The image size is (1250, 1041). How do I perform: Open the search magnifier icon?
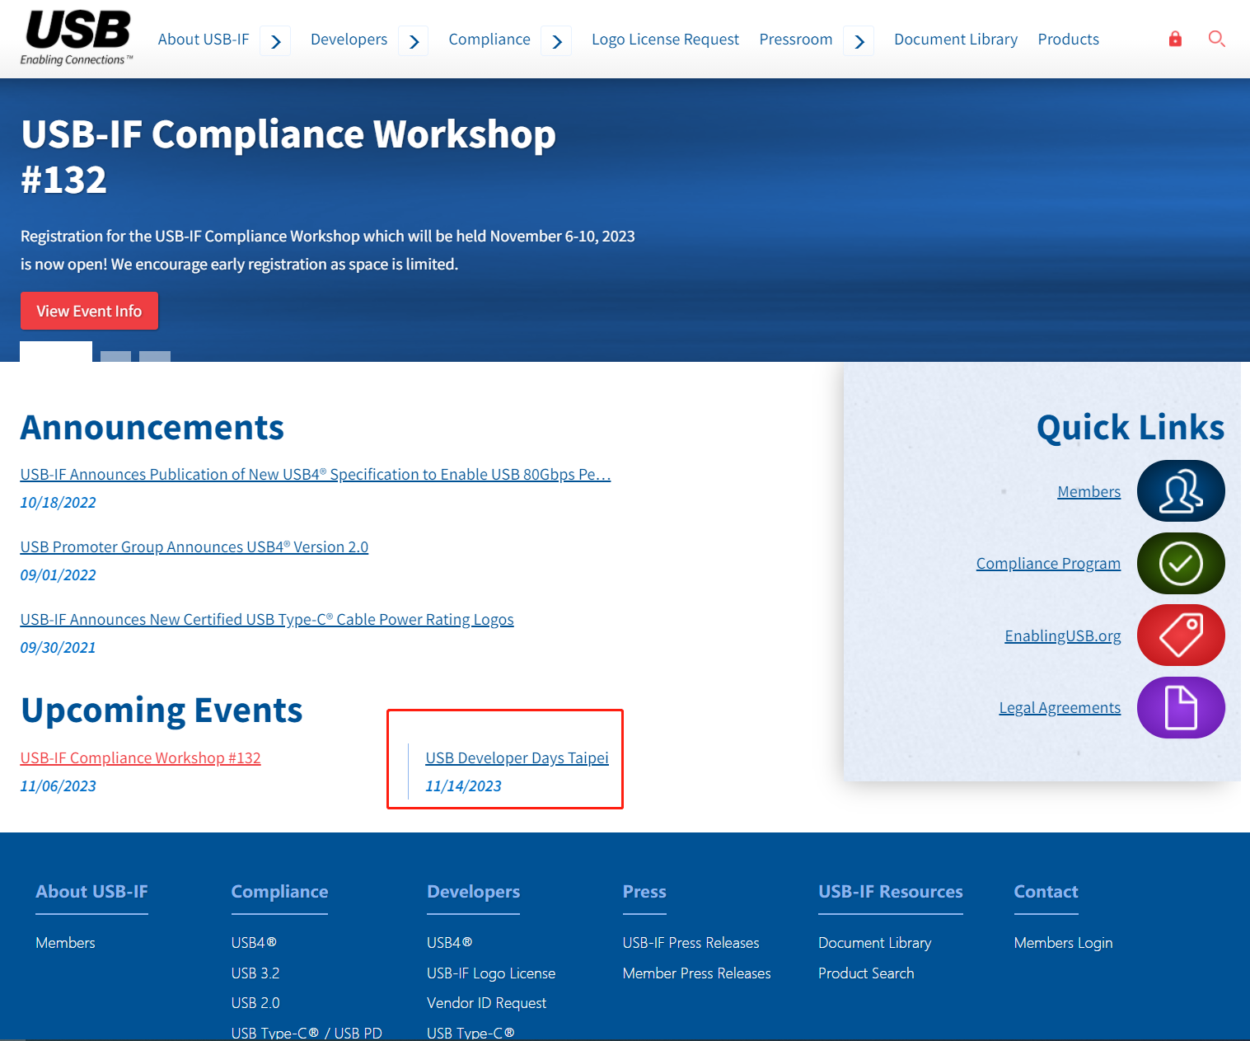pyautogui.click(x=1216, y=39)
